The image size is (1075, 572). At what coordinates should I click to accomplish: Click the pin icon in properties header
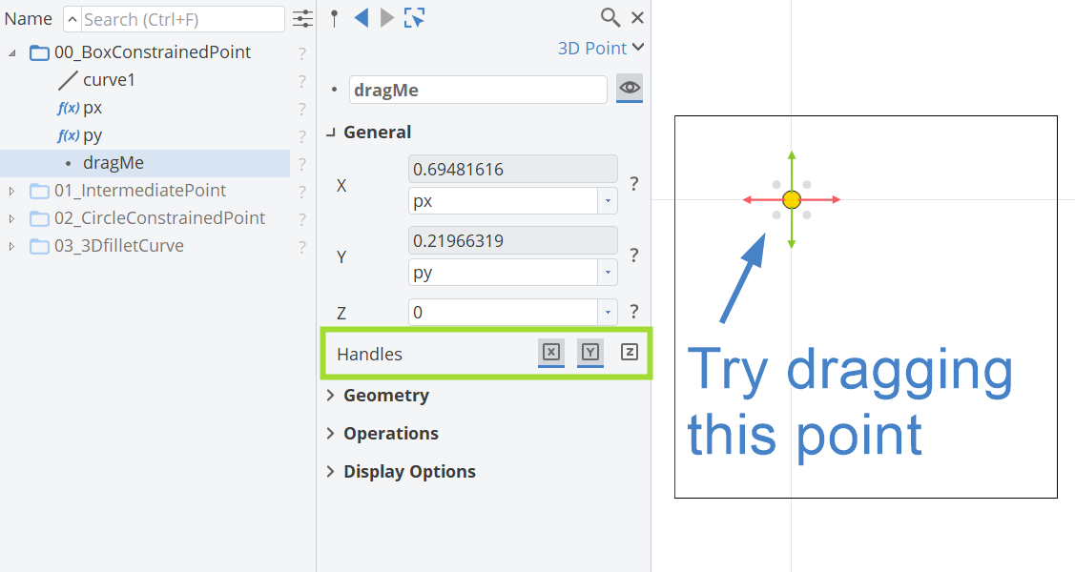(334, 18)
